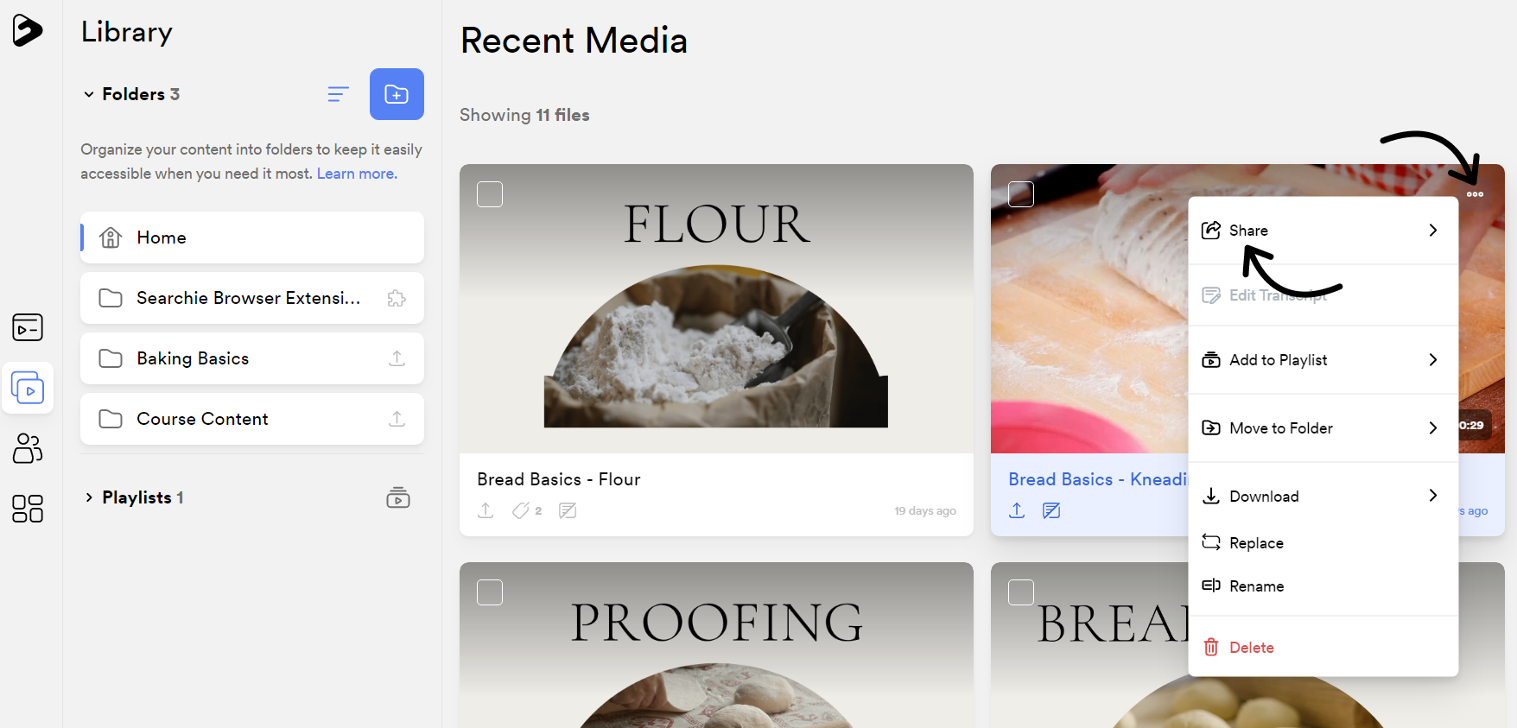Screen dimensions: 1517x728
Task: Choose Share in the context menu
Action: (1323, 231)
